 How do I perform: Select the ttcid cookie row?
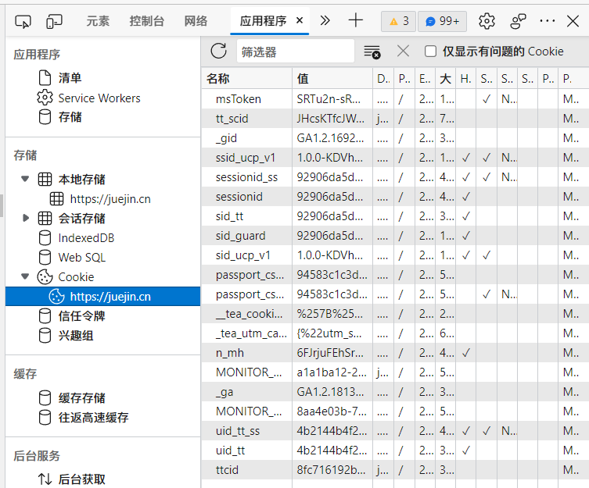pos(395,469)
